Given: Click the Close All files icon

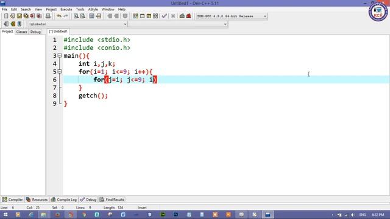Looking at the screenshot, I should click(39, 16).
